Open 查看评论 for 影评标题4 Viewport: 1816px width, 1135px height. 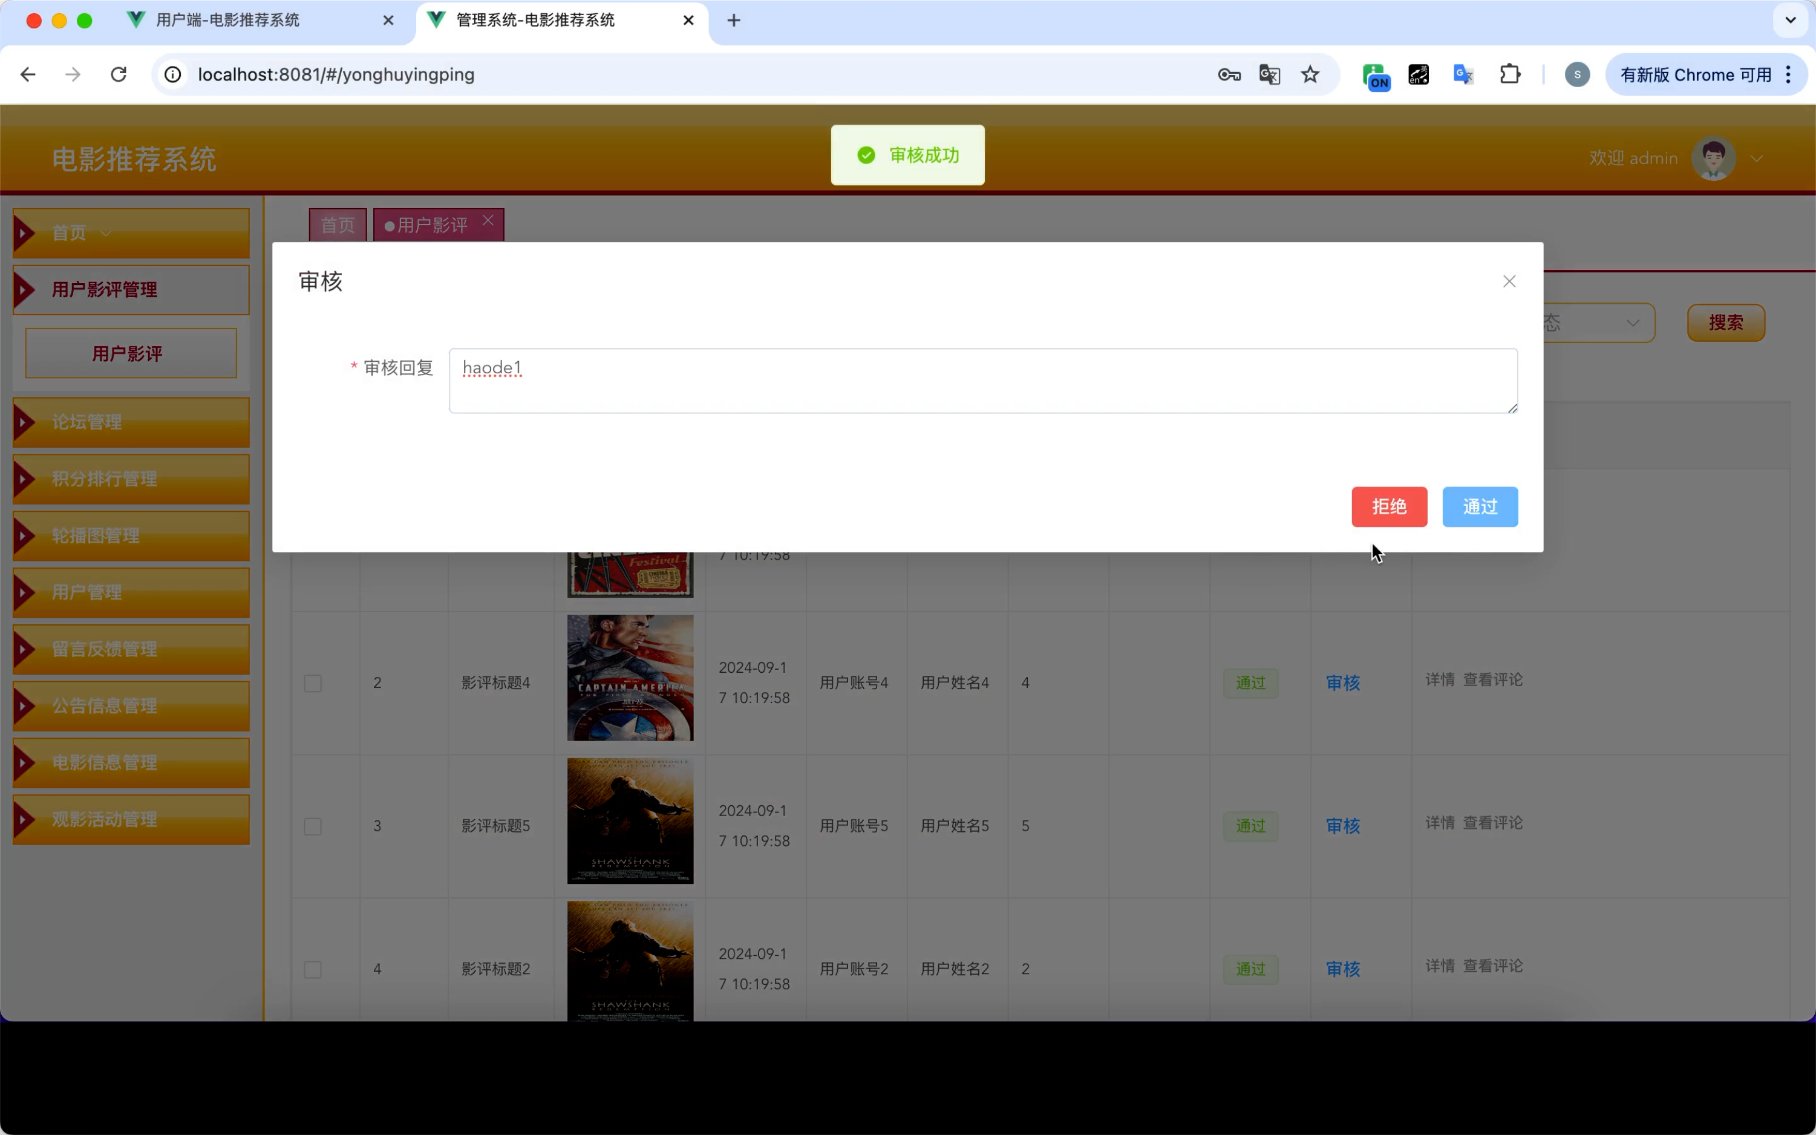1492,679
